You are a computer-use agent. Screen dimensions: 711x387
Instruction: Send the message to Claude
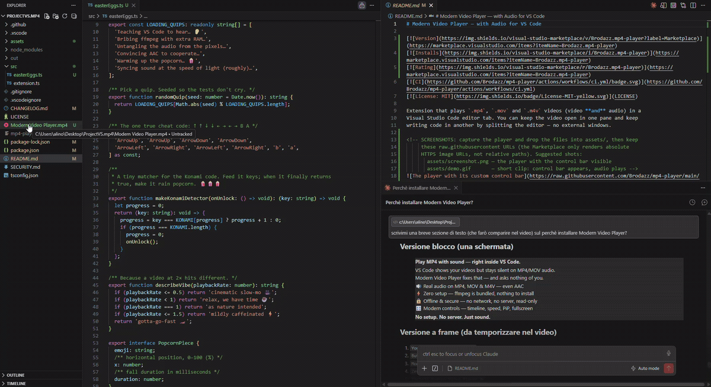[x=668, y=368]
